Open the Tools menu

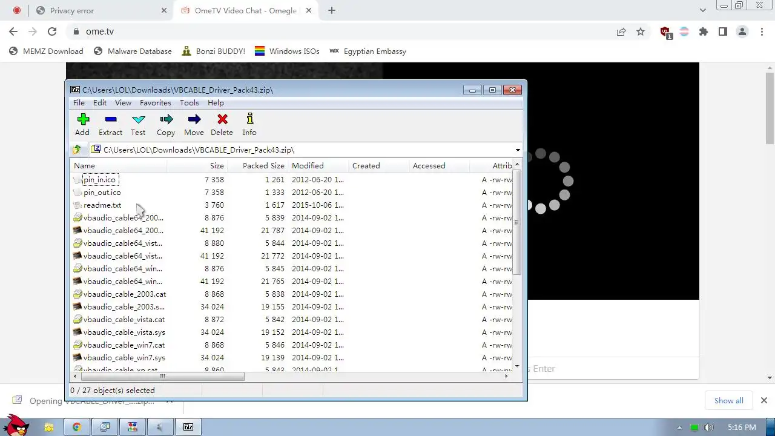coord(189,103)
